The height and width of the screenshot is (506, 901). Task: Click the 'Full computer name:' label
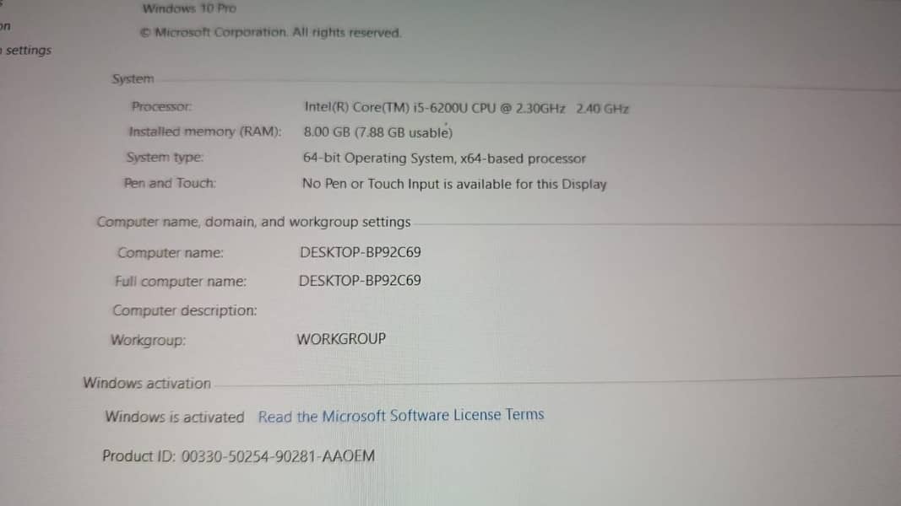click(x=181, y=281)
